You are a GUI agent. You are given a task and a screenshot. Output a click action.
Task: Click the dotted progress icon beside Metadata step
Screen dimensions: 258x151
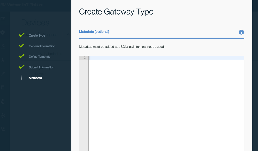[x=22, y=78]
